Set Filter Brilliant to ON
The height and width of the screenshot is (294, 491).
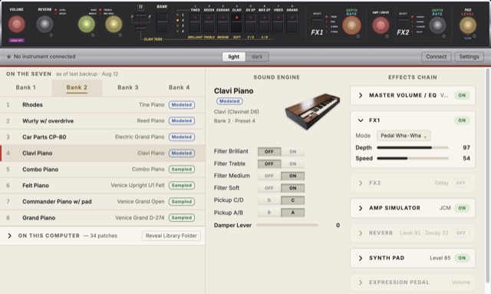293,152
